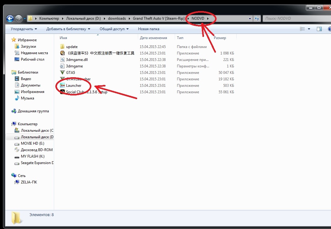This screenshot has height=229, width=331.
Task: Select the GTA5 application icon
Action: tap(62, 72)
